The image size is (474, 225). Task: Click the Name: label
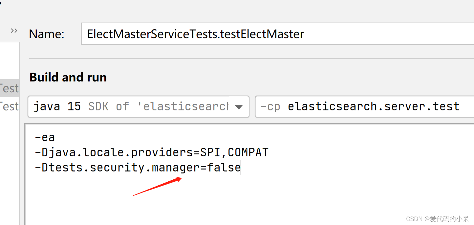pyautogui.click(x=47, y=34)
